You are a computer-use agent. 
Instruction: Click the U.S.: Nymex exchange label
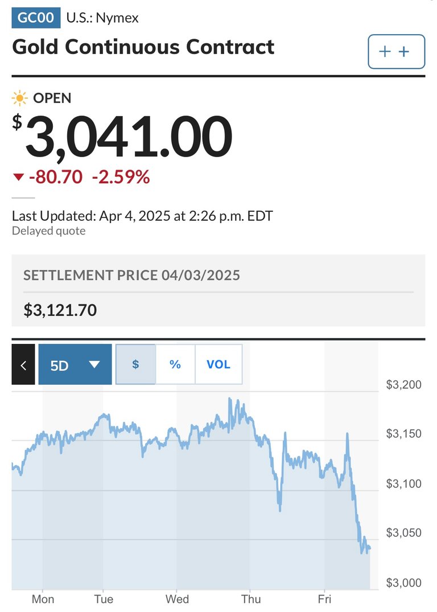(x=102, y=18)
